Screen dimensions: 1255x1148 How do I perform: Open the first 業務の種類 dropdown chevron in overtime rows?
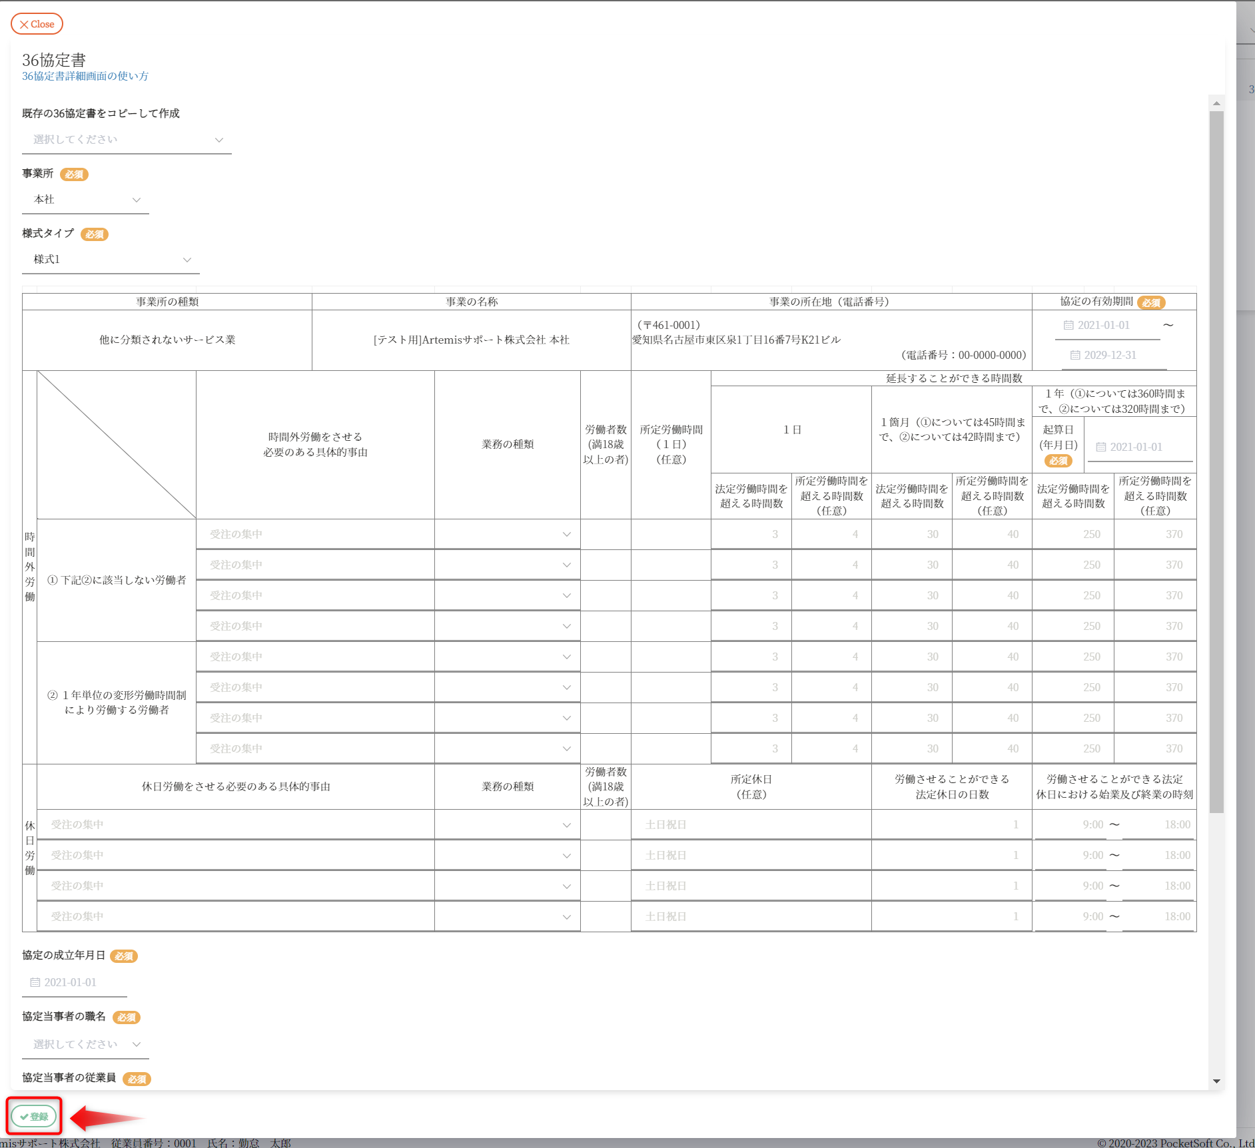566,535
